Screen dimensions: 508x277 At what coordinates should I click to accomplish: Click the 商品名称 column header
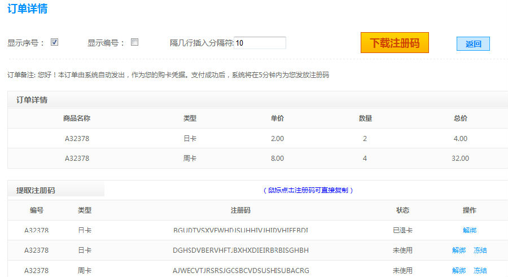tap(77, 118)
